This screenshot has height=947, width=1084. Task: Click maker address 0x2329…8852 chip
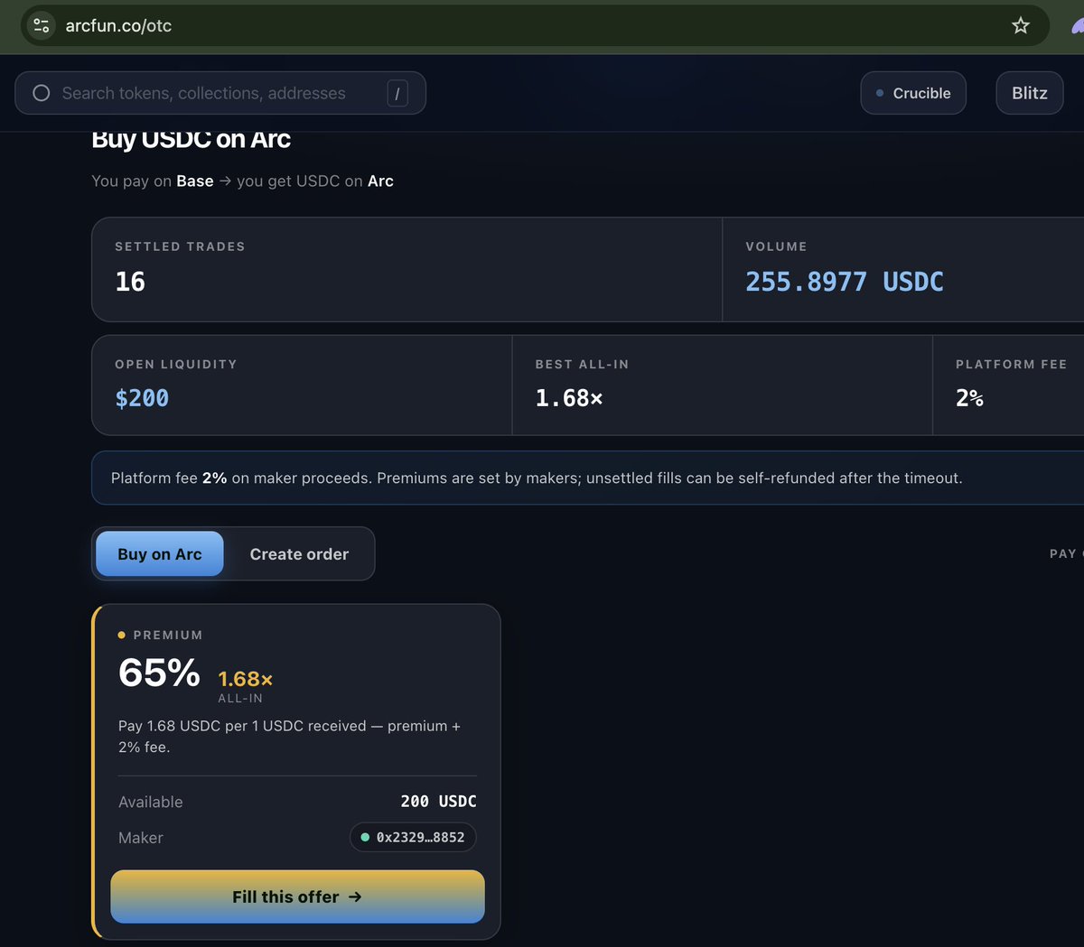pos(413,837)
